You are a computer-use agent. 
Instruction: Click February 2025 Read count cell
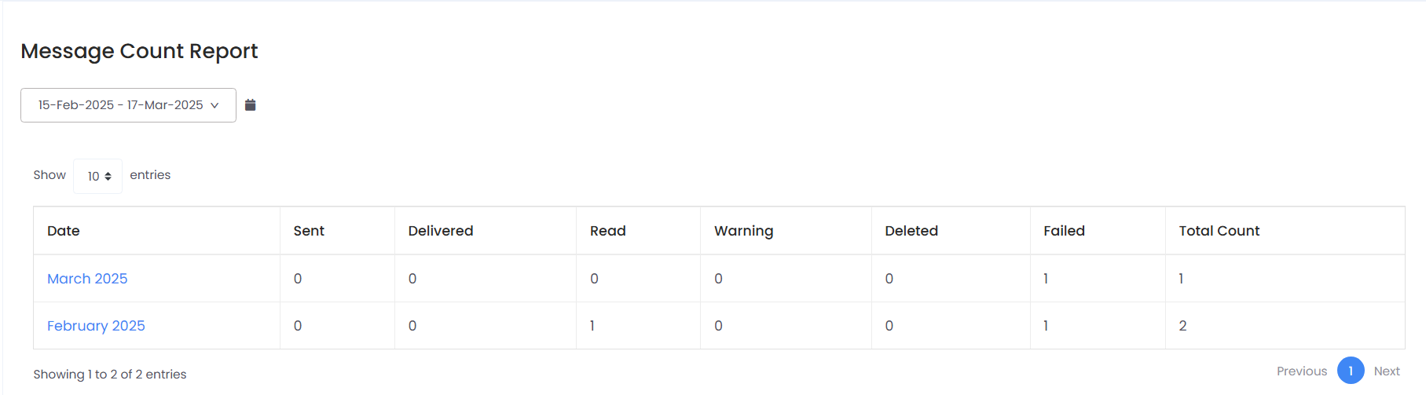coord(592,326)
